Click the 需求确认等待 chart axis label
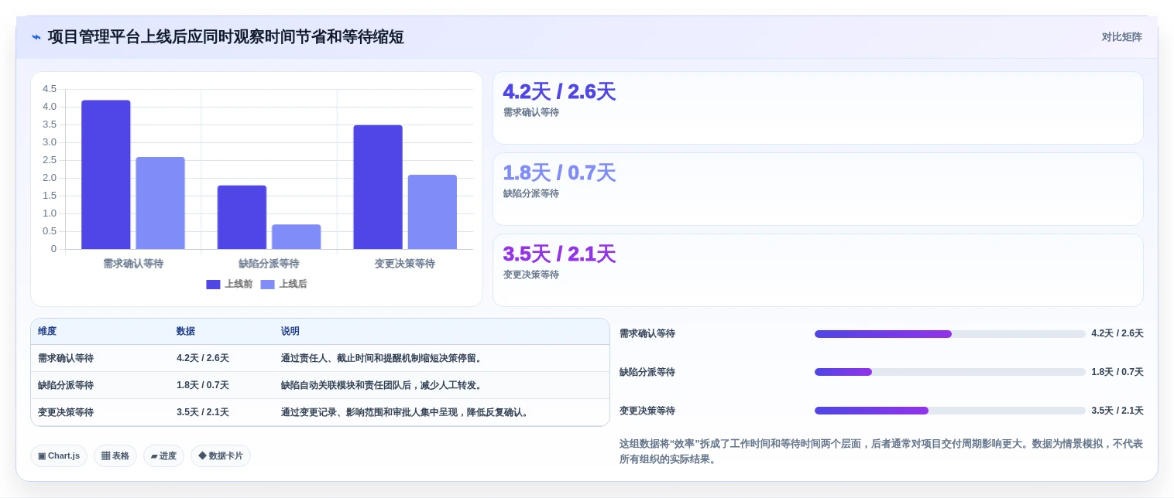 point(133,264)
